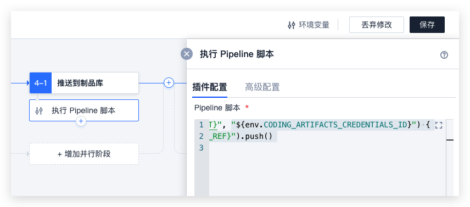Screen dimensions: 470x207
Task: Click code line 1 in Pipeline editor
Action: [322, 125]
